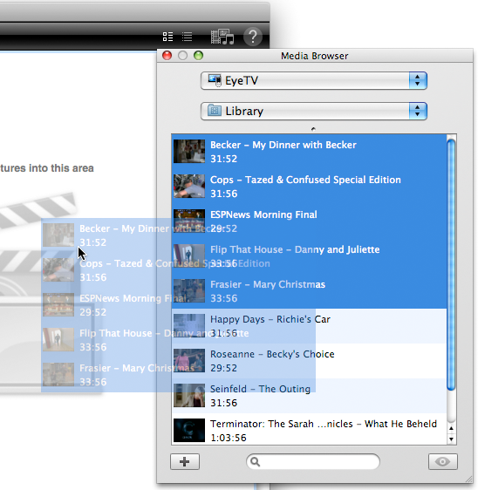Screen dimensions: 478x490
Task: Click the Seinfeld recording thumbnail
Action: click(189, 395)
